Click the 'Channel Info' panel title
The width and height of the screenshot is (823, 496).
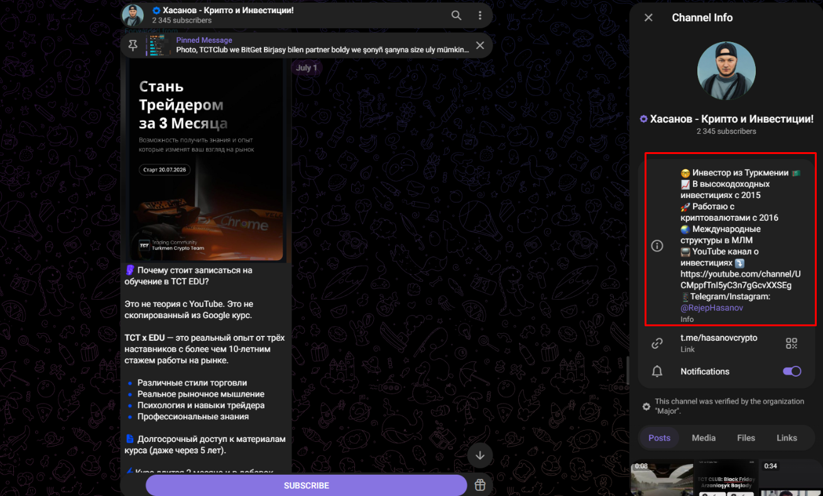pyautogui.click(x=702, y=18)
